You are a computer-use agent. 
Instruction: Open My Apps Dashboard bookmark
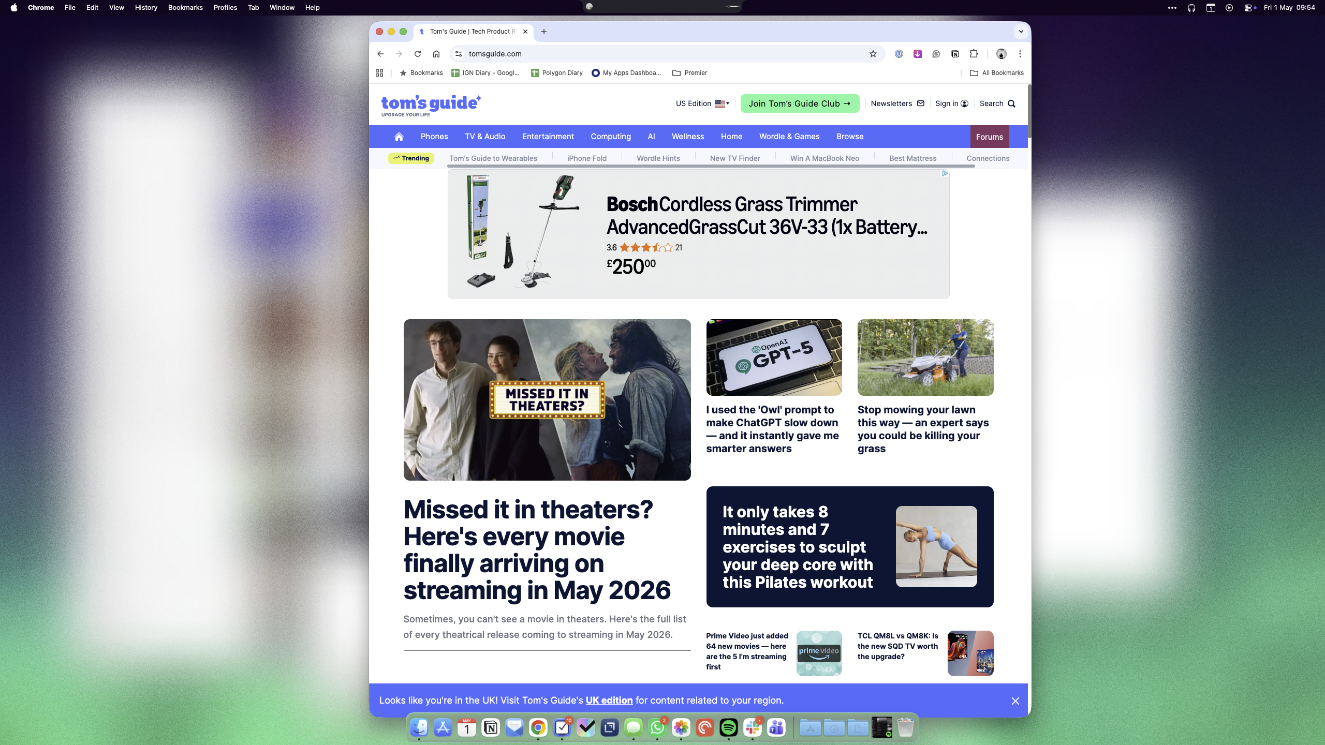(x=626, y=73)
